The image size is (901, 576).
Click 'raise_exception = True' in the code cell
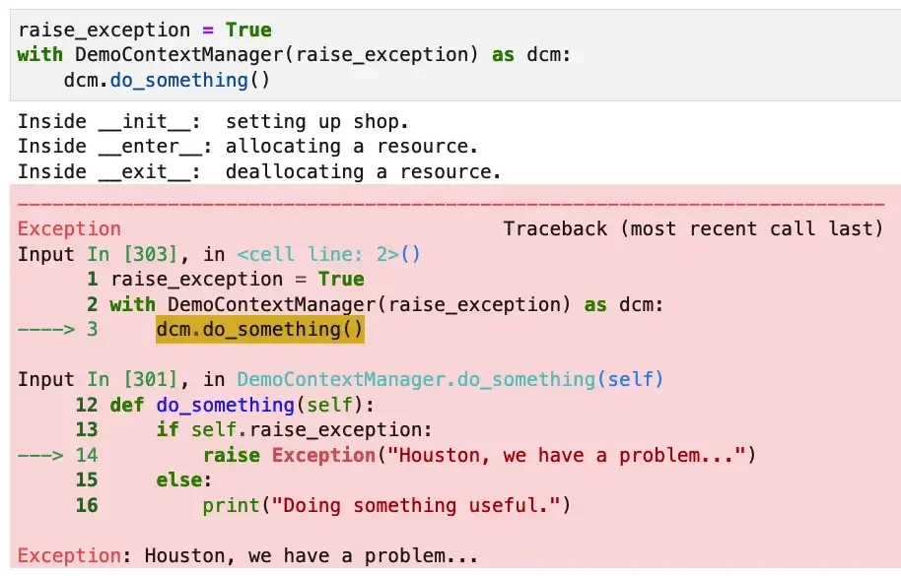point(145,30)
